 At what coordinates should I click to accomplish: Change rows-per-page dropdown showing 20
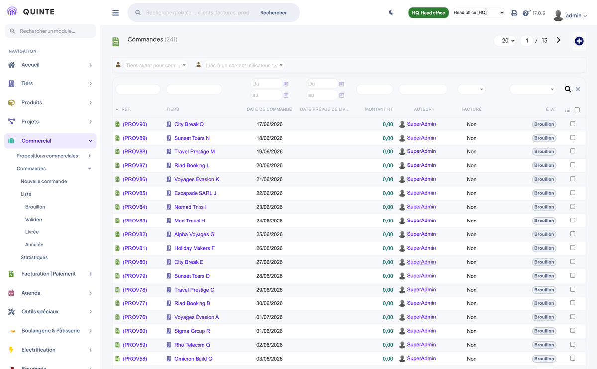pos(505,41)
